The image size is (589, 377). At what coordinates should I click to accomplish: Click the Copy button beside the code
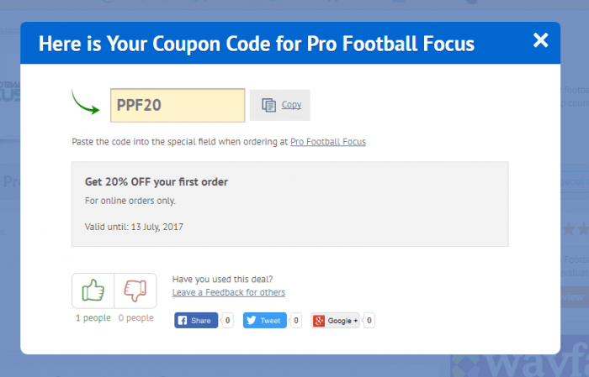tap(280, 105)
